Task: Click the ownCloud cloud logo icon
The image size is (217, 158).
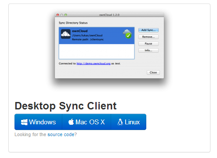Action: pos(65,34)
